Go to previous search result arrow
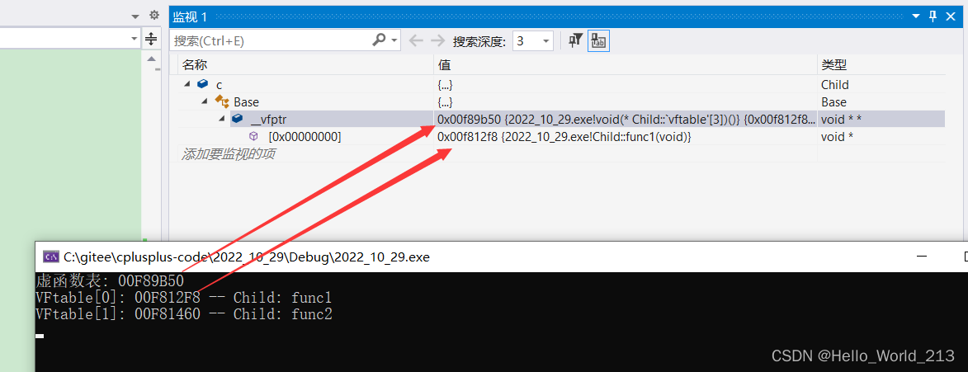This screenshot has height=372, width=968. coord(416,40)
